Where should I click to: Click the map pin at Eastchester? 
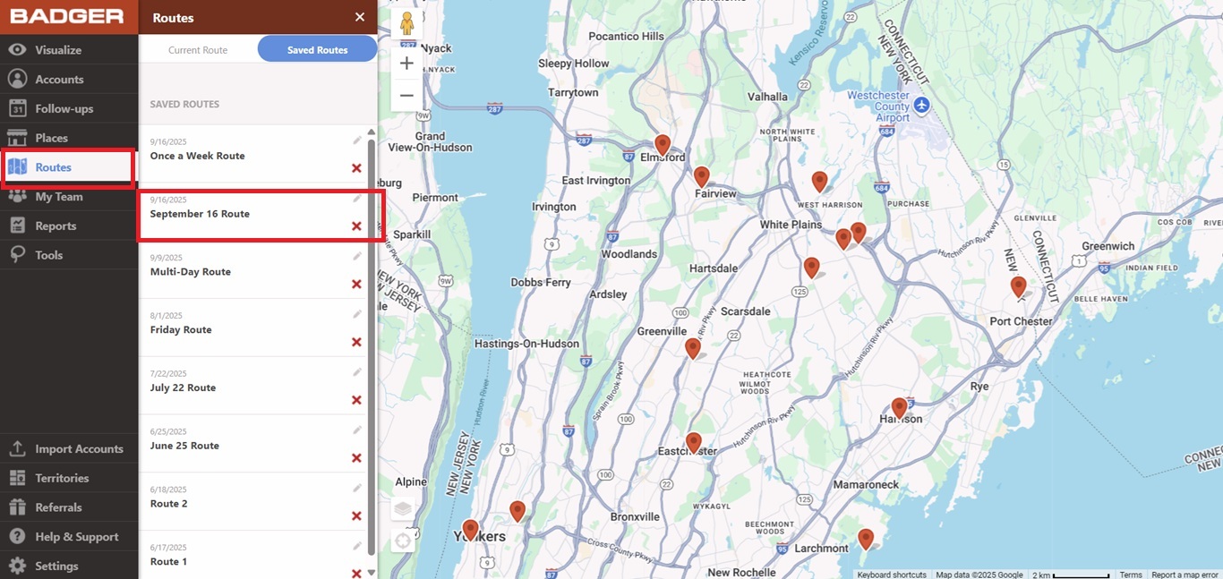pyautogui.click(x=694, y=442)
